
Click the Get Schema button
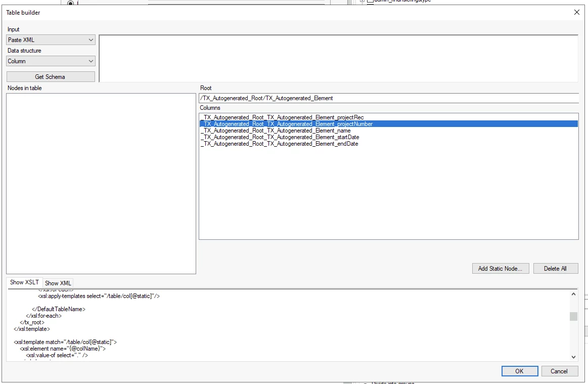[x=51, y=76]
